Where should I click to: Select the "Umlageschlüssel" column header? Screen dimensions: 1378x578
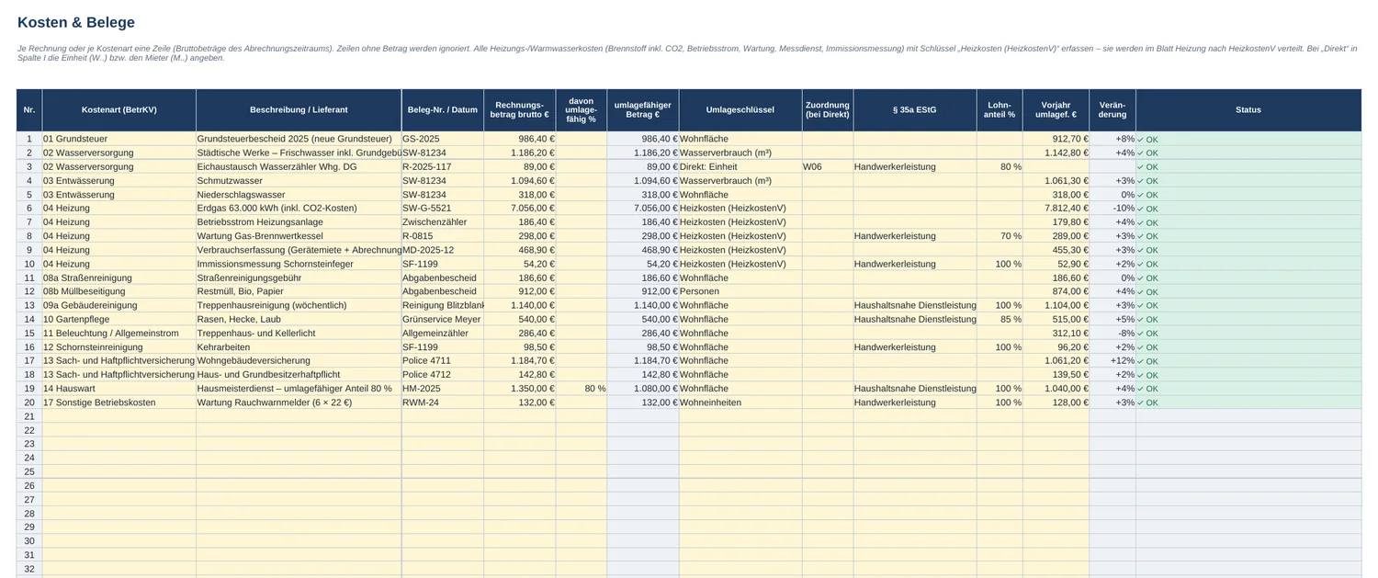point(740,110)
